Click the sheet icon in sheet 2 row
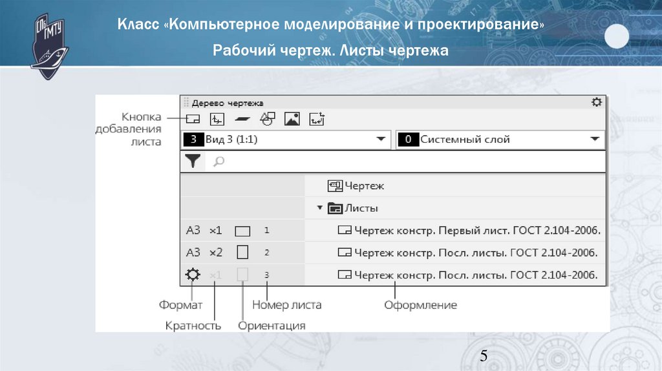Image resolution: width=662 pixels, height=371 pixels. pyautogui.click(x=345, y=253)
